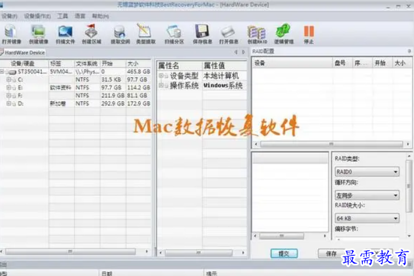
Task: Select the D: partition icon
Action: pos(14,104)
